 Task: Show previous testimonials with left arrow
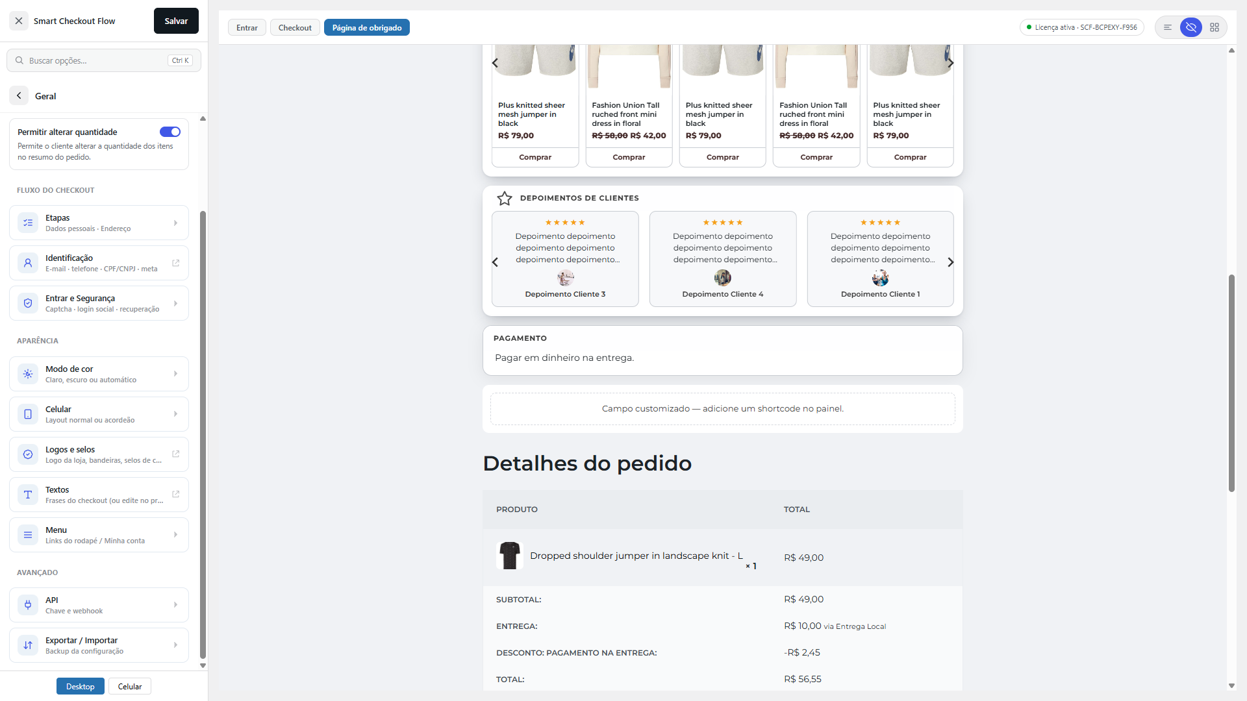495,262
